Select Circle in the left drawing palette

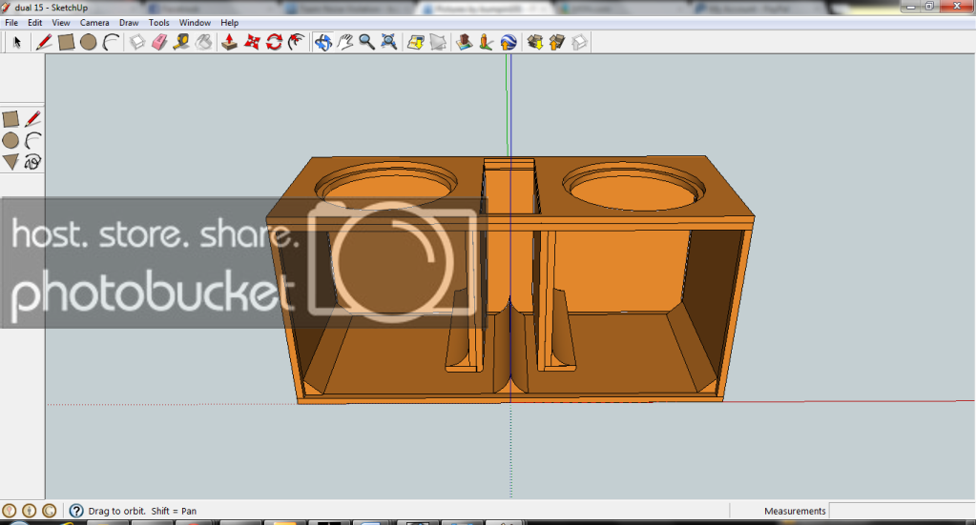click(10, 140)
